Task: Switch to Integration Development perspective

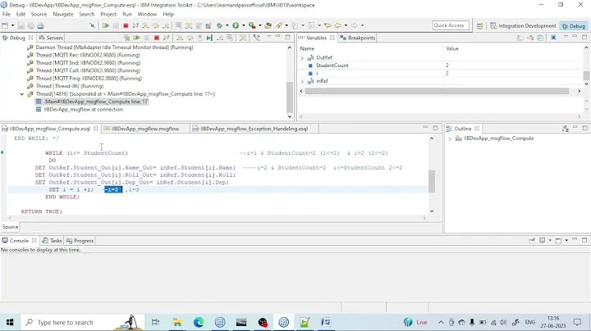Action: (x=523, y=26)
